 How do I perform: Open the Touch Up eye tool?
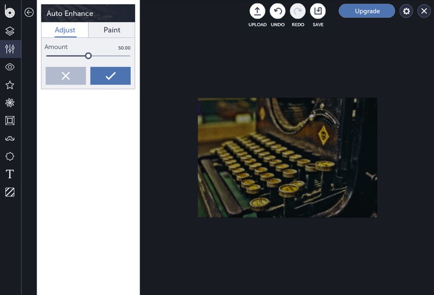10,67
